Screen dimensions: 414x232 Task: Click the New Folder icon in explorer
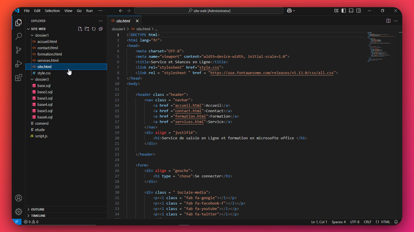[x=87, y=29]
